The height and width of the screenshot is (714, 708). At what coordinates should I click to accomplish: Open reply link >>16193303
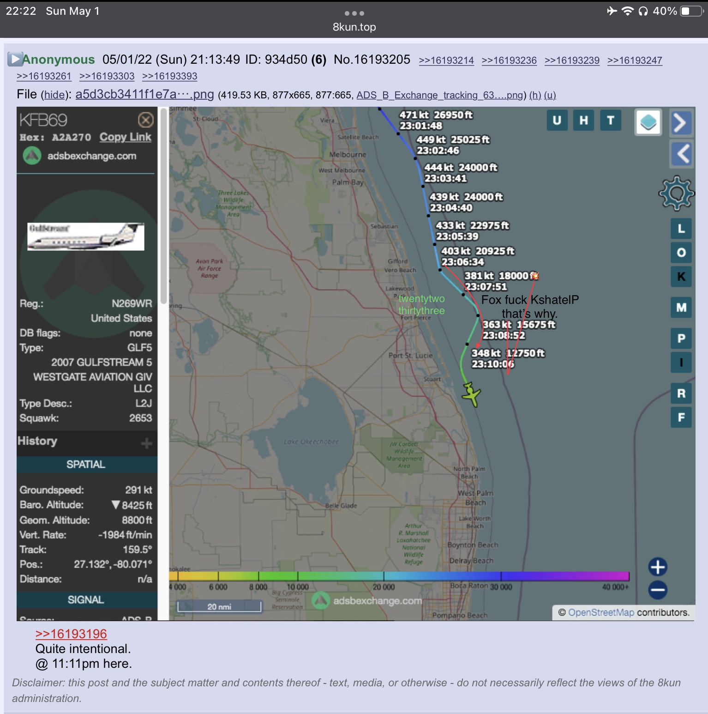107,76
